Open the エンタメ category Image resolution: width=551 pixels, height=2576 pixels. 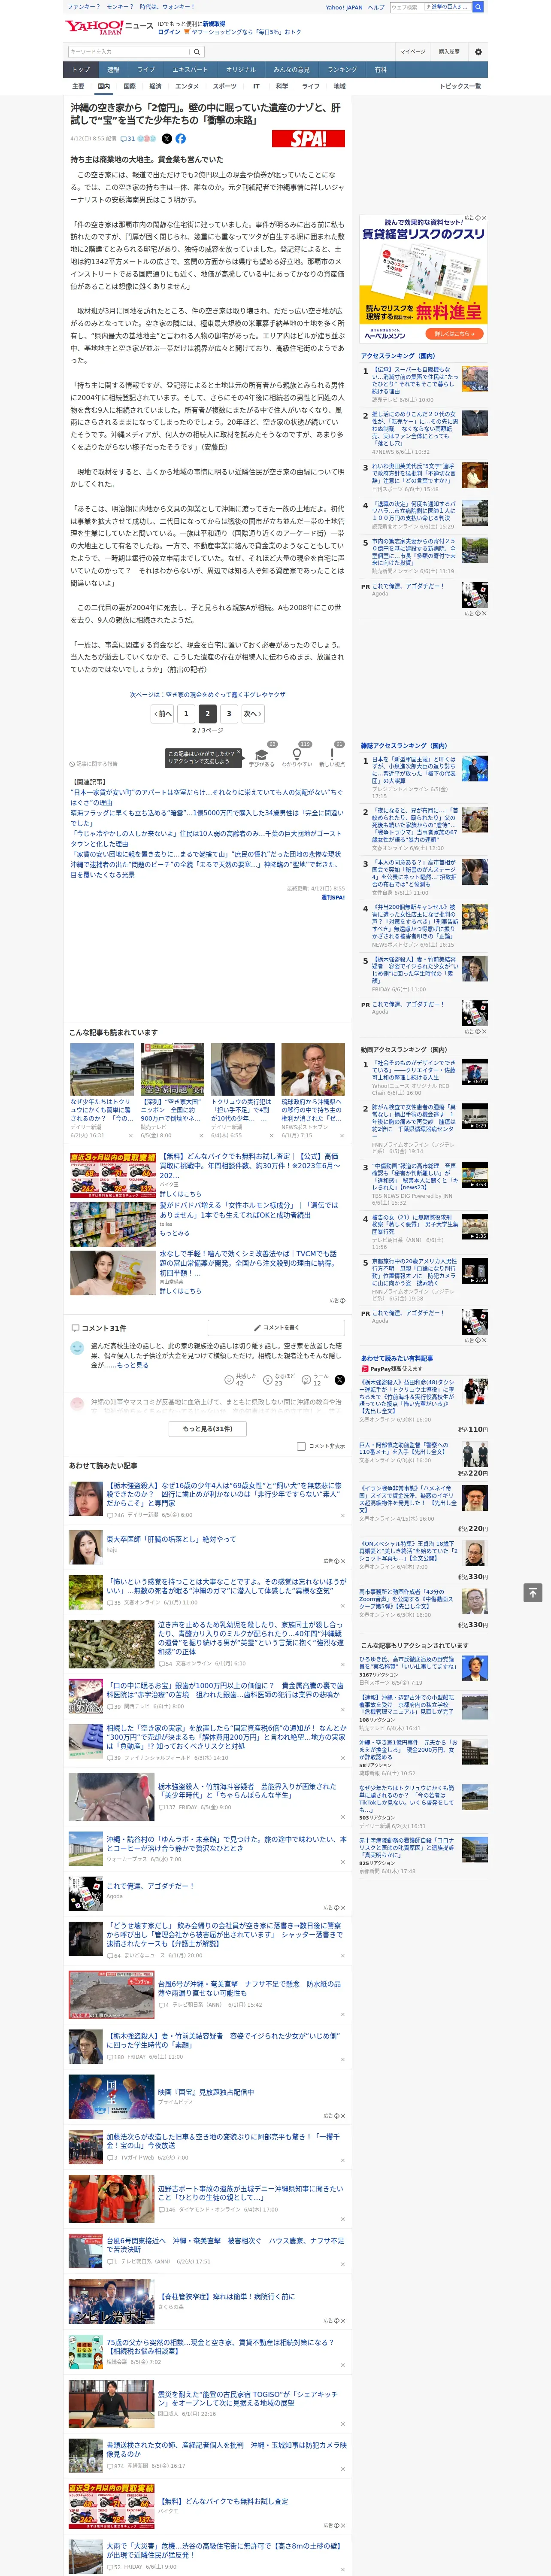pos(187,87)
